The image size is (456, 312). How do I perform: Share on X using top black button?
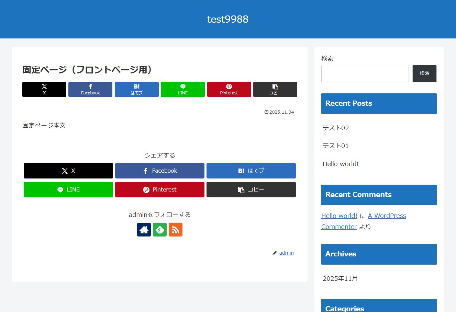44,89
